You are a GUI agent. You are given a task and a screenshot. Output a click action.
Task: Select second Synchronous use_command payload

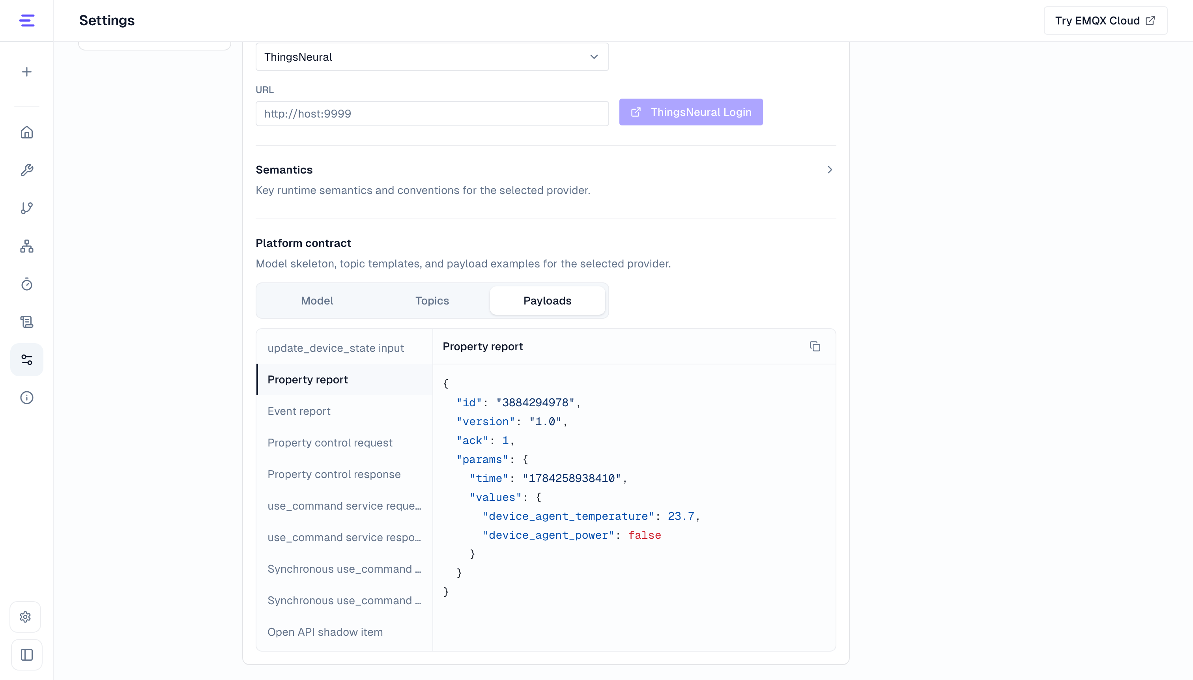[x=344, y=601]
